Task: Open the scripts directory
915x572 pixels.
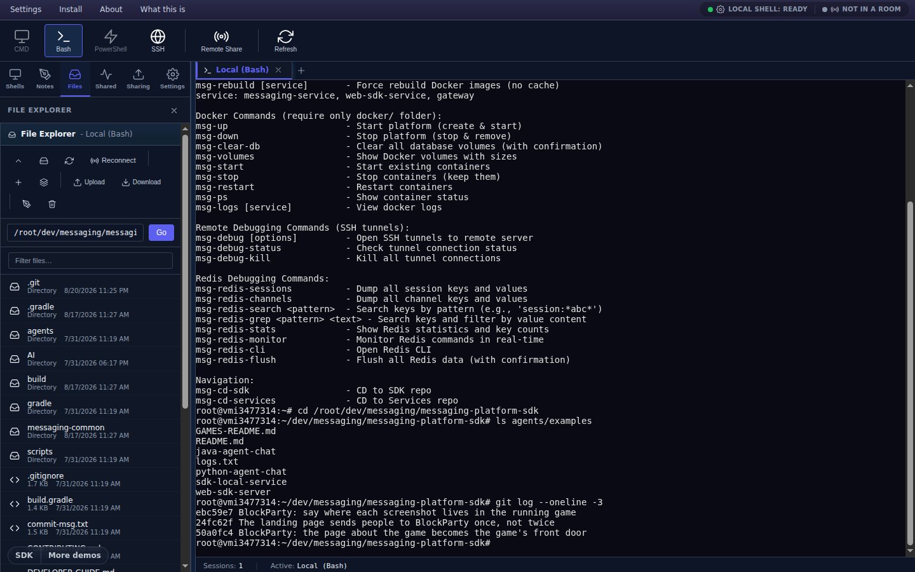Action: pos(90,456)
